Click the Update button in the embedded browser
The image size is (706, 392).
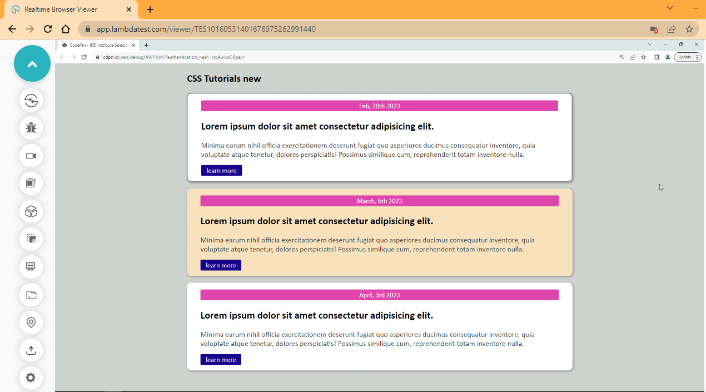coord(685,57)
